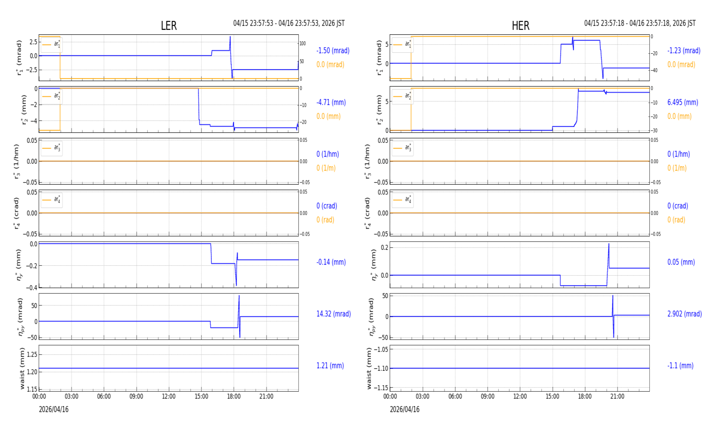Click the LER panel title
This screenshot has height=430, width=702.
169,26
